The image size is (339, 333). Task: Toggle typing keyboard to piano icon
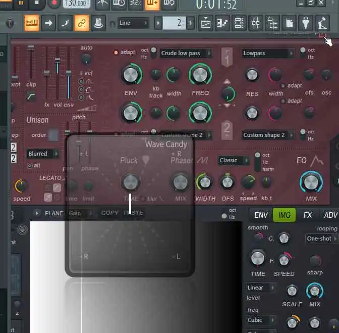(x=32, y=23)
